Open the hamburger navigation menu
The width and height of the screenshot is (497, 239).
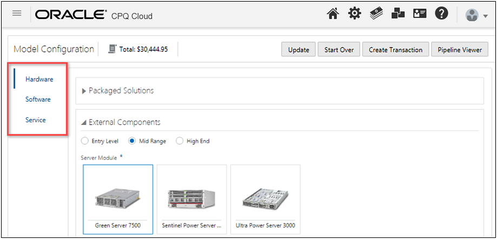pos(17,14)
